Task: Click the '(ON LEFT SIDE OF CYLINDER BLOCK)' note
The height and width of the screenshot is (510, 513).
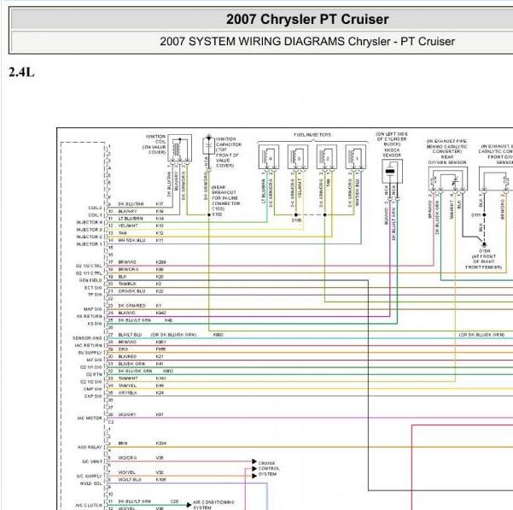Action: (392, 139)
